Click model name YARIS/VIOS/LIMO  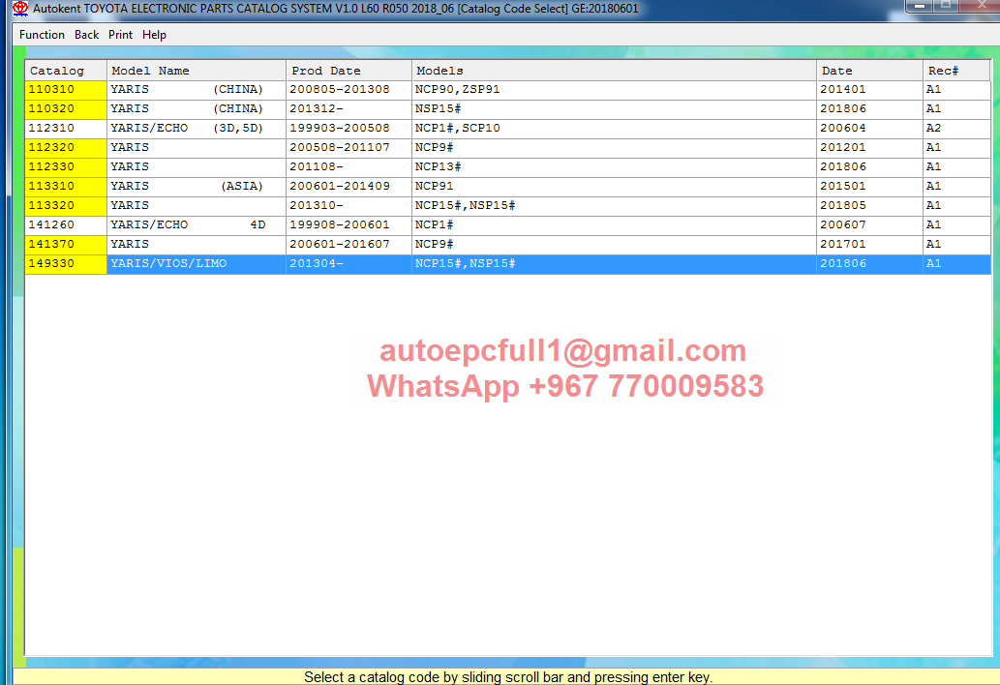pyautogui.click(x=197, y=263)
